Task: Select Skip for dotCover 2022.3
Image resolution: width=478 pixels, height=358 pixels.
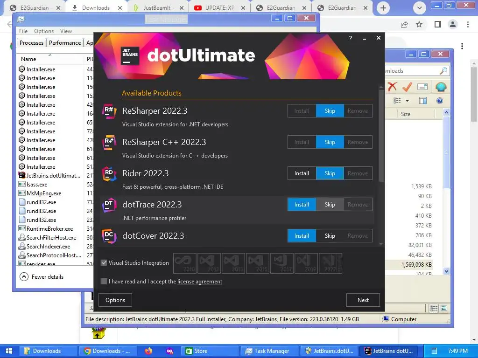Action: (330, 236)
